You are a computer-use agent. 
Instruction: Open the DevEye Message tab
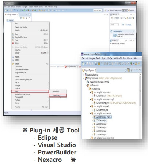click(71, 67)
